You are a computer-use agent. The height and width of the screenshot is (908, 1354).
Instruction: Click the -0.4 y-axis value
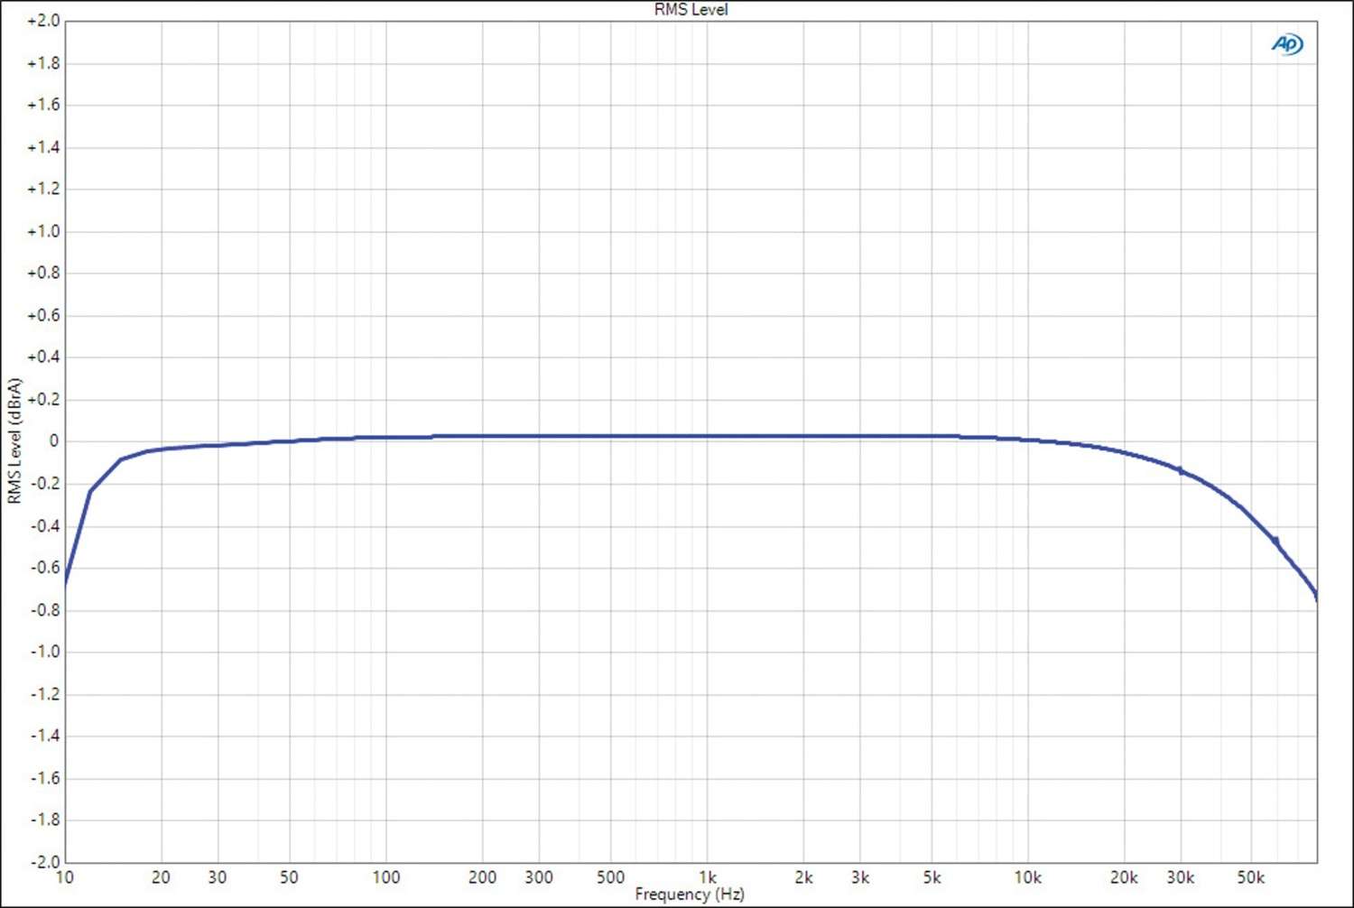[45, 525]
